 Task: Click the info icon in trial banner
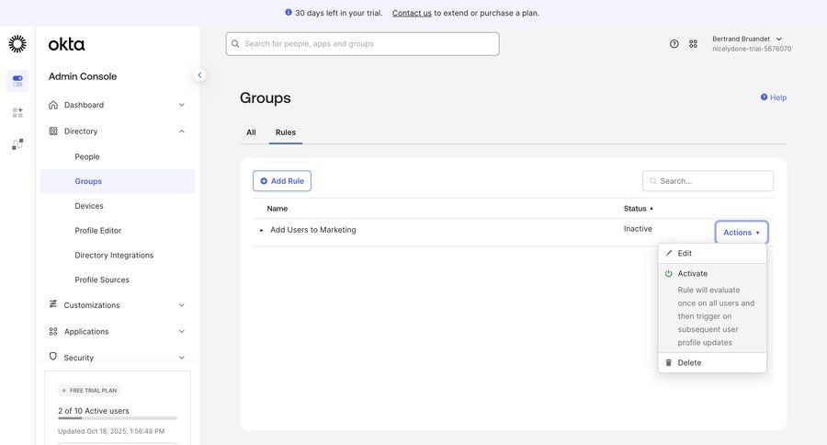point(289,12)
